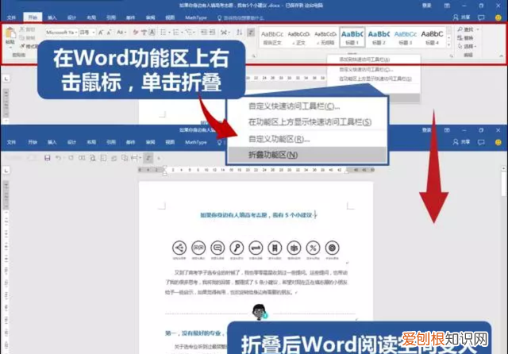This screenshot has width=508, height=354.
Task: Click the Increase Font Size icon
Action: [x=101, y=33]
